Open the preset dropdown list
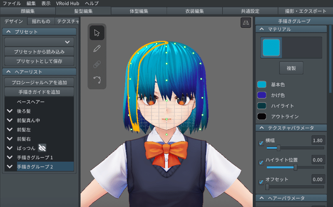This screenshot has width=333, height=207. pyautogui.click(x=39, y=42)
